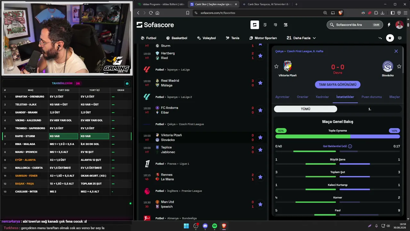This screenshot has width=410, height=231.
Task: Toggle favorite star for Viktoria Plzeň vs Slovácko
Action: pos(260,137)
